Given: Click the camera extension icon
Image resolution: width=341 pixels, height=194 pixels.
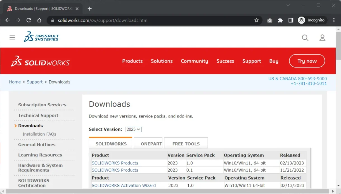Looking at the screenshot, I should [x=270, y=20].
